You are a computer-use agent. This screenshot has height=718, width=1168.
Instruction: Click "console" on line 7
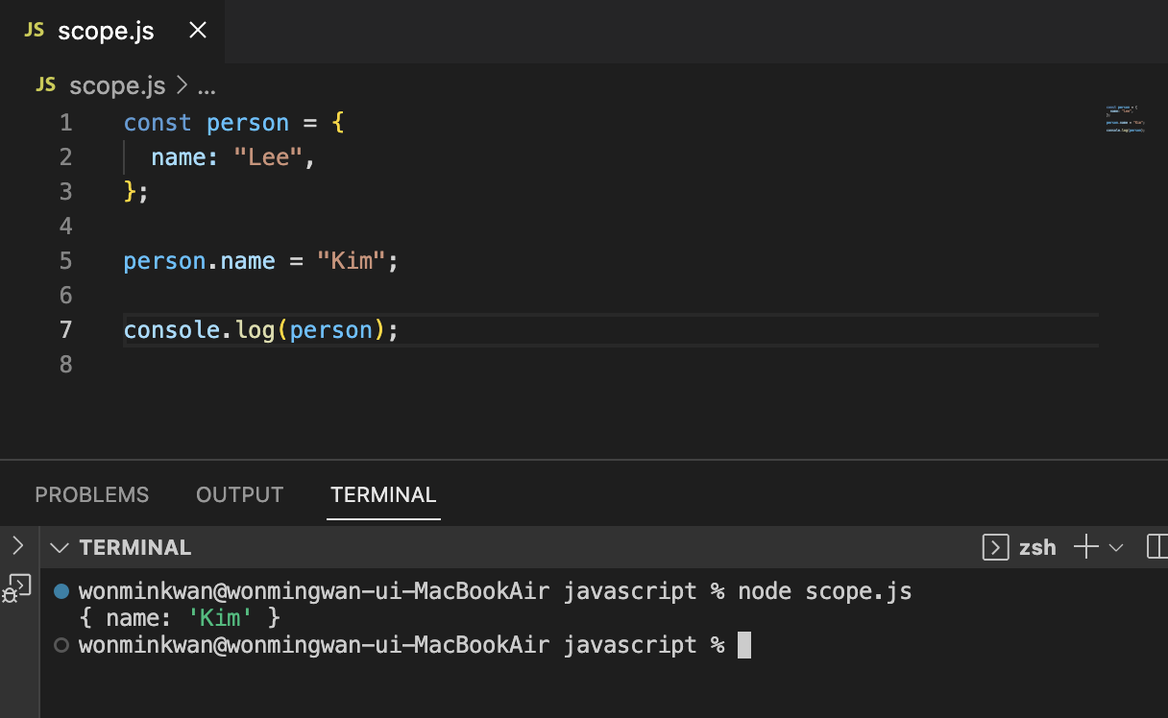click(172, 330)
